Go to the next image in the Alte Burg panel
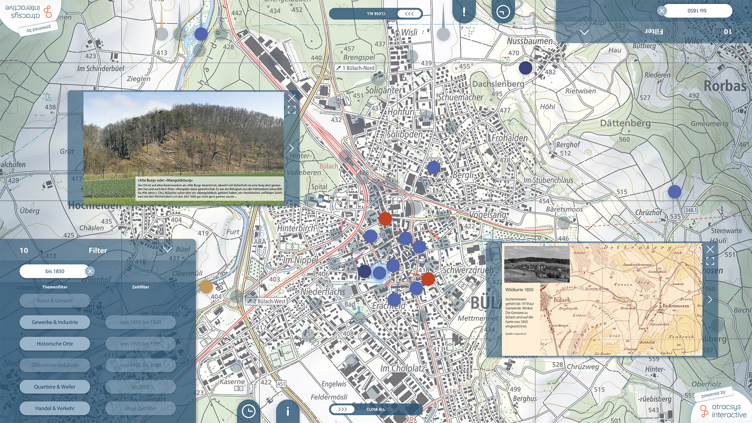 point(292,148)
